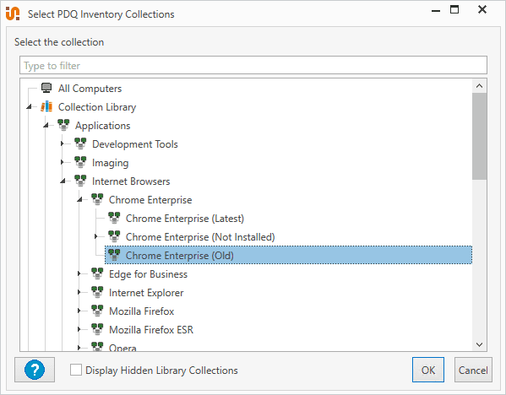Click the Mozilla Firefox collection icon
506x395 pixels.
point(97,311)
